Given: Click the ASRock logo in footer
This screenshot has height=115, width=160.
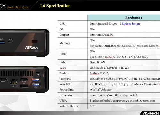Looking at the screenshot, I should coord(151,113).
